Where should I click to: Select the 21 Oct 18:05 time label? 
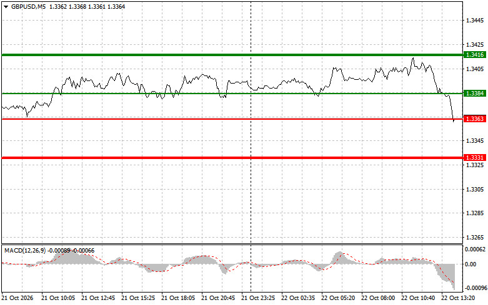tap(178, 298)
